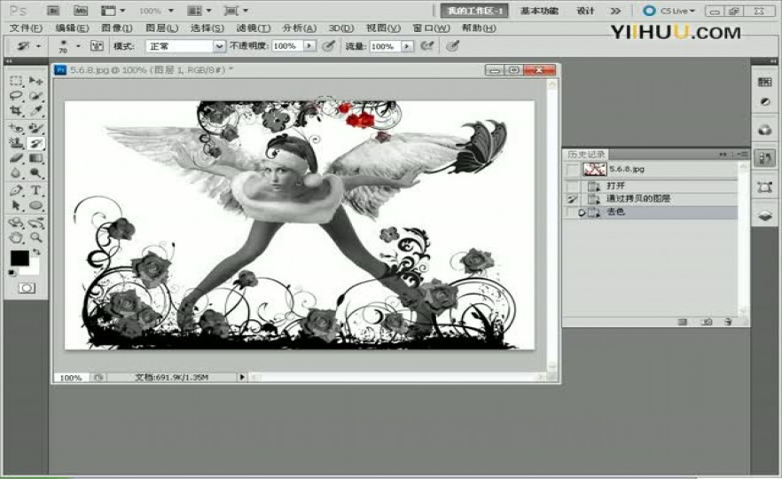
Task: Select the Rectangular Marquee tool
Action: (17, 81)
